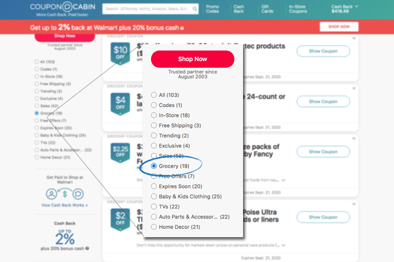Select 'Home Decor (21)' radio in the enlarged popup
The height and width of the screenshot is (262, 394).
pyautogui.click(x=154, y=227)
